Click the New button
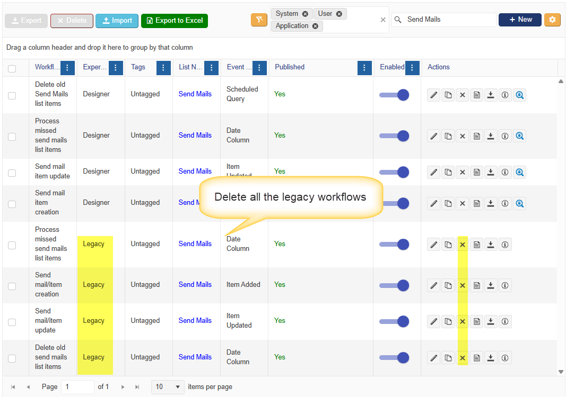The width and height of the screenshot is (575, 397). pos(520,20)
